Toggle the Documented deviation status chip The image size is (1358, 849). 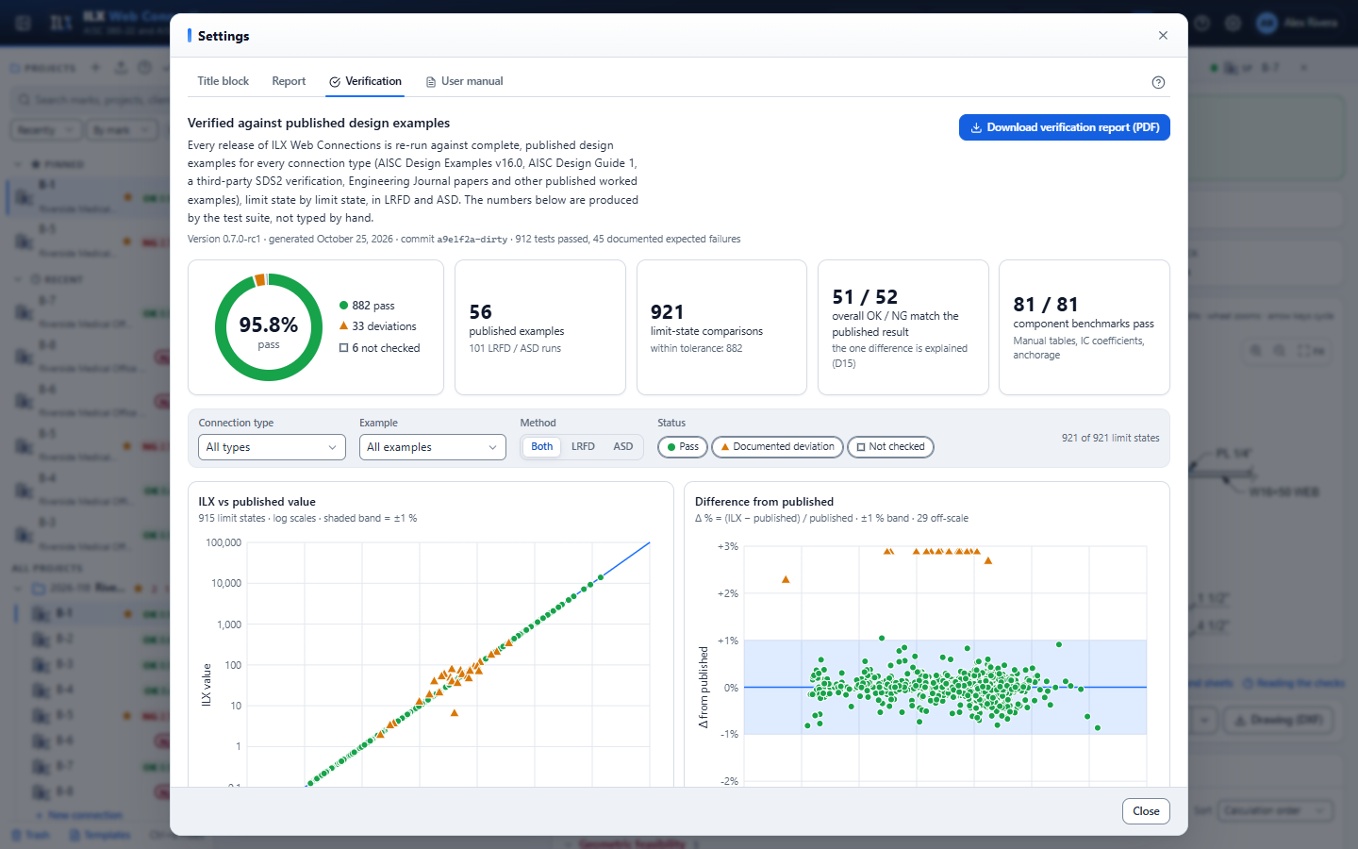tap(777, 447)
